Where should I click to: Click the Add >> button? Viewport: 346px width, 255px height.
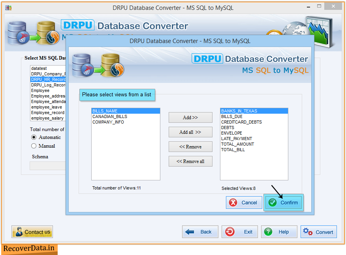click(x=190, y=117)
